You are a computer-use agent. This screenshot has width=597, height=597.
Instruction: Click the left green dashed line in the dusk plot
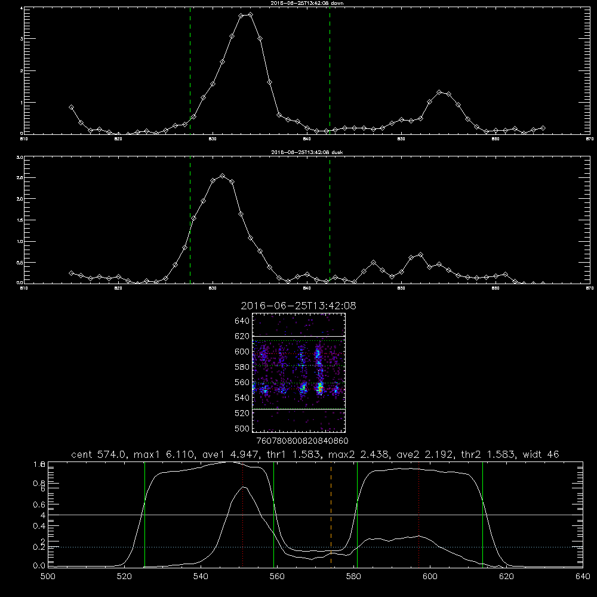coord(190,220)
